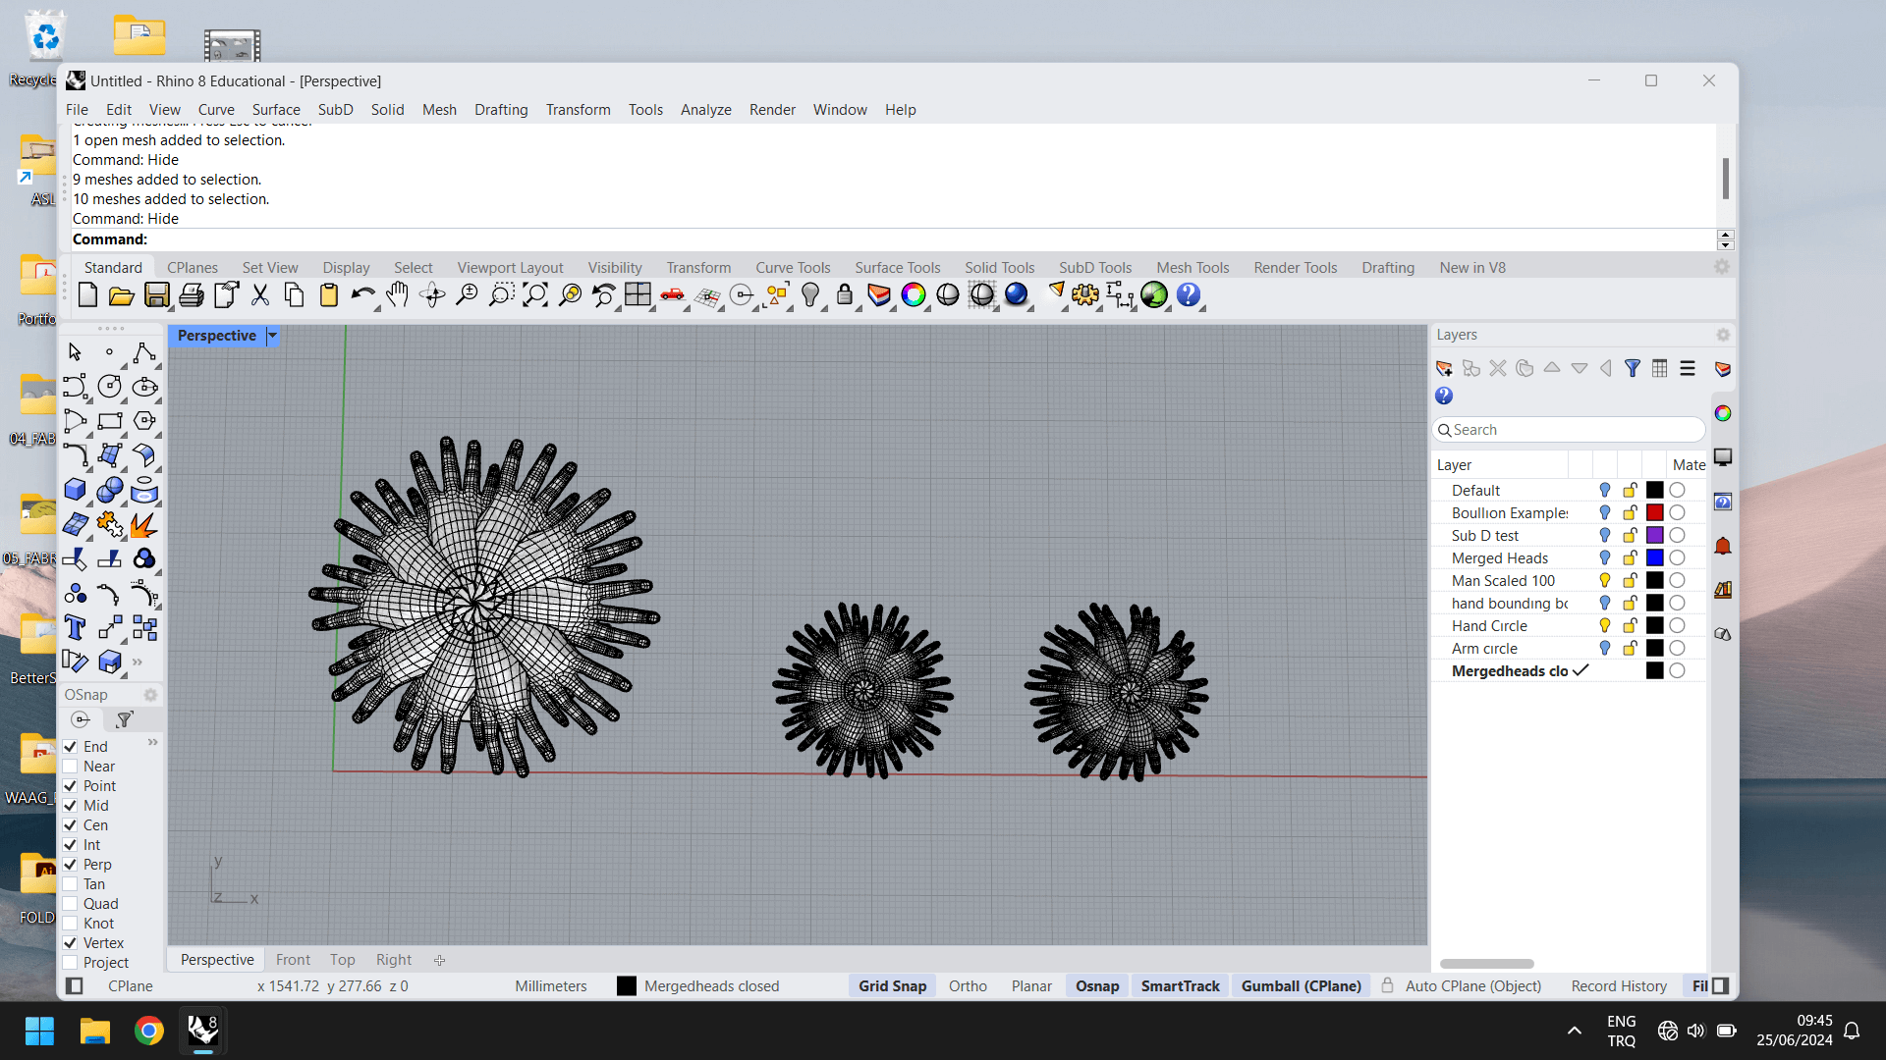
Task: Click the Paste clipboard icon
Action: (329, 295)
